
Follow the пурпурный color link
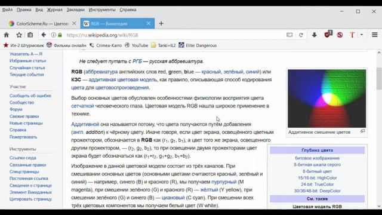(224, 182)
